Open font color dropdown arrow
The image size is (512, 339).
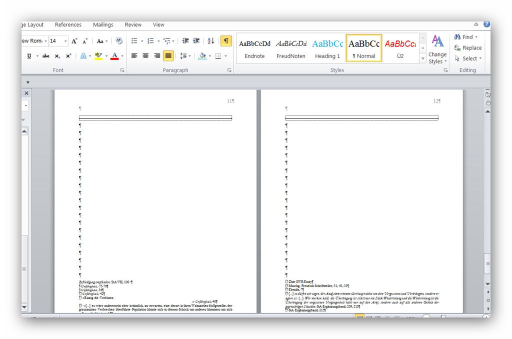[x=122, y=56]
